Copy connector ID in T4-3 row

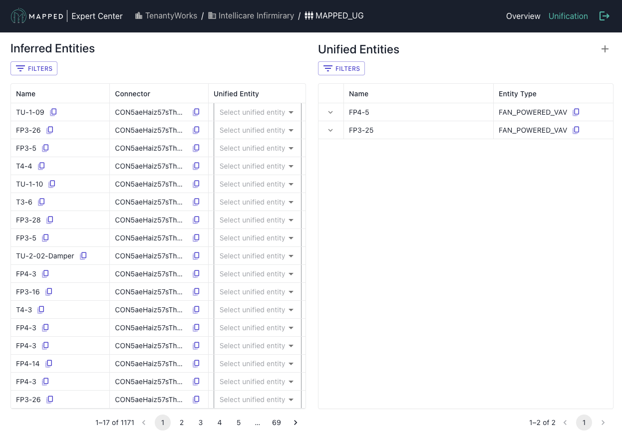tap(196, 310)
